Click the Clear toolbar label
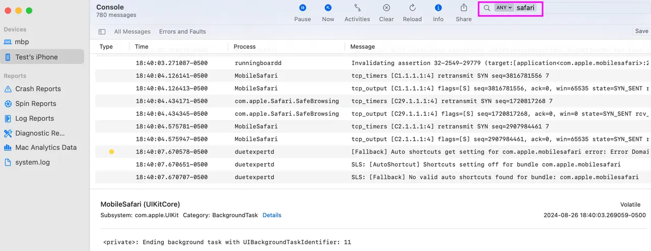 tap(387, 19)
